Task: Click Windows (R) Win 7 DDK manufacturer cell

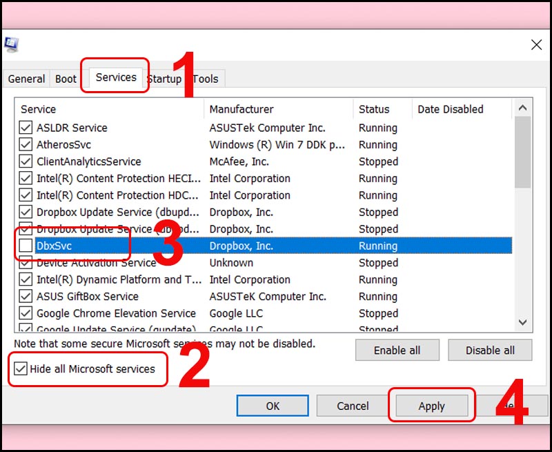Action: [277, 145]
